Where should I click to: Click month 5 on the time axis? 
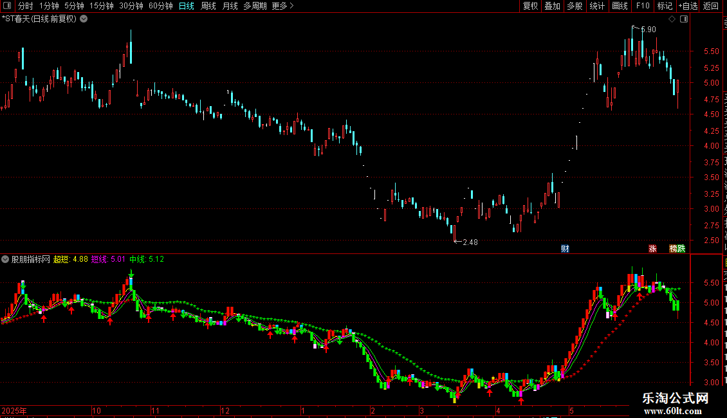tap(572, 411)
